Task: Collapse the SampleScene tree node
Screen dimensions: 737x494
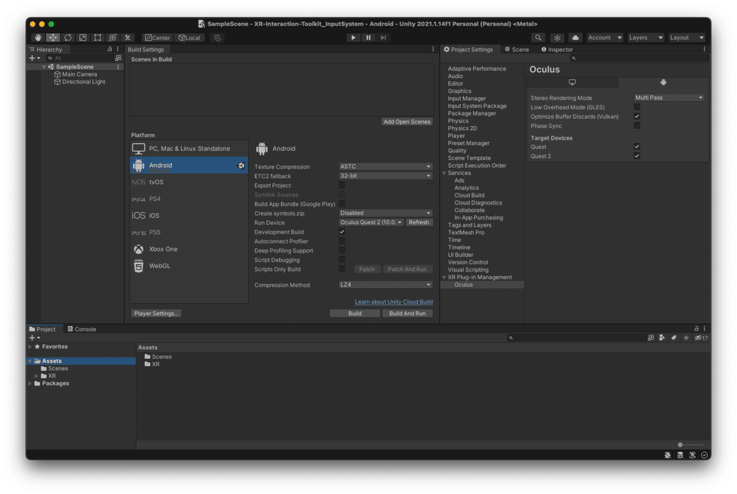Action: (44, 67)
